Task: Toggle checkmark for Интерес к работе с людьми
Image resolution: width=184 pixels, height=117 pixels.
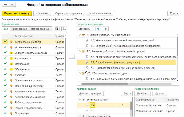Action: pyautogui.click(x=5, y=52)
